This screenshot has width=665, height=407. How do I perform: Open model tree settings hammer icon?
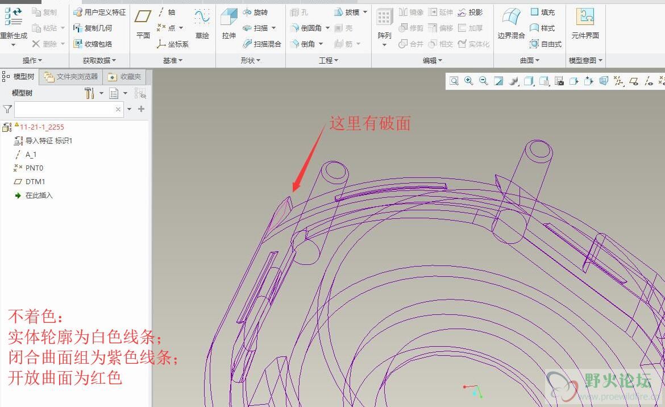pyautogui.click(x=89, y=93)
